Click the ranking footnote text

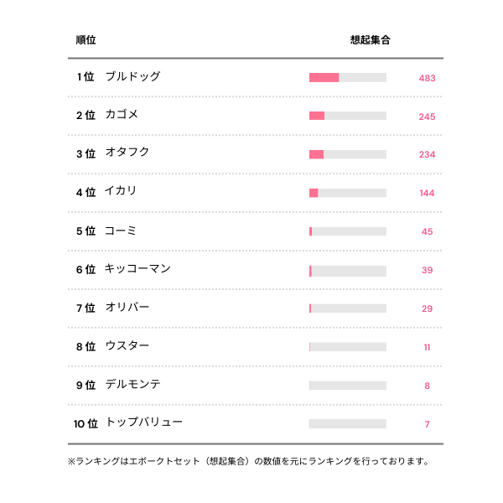click(249, 460)
